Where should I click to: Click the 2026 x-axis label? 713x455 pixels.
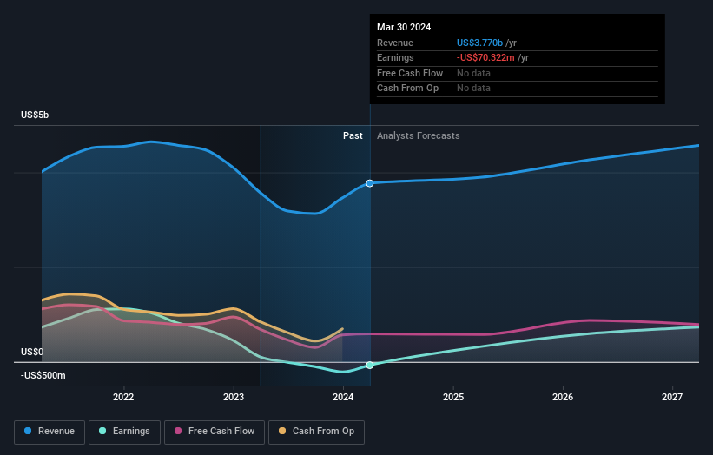pos(563,398)
